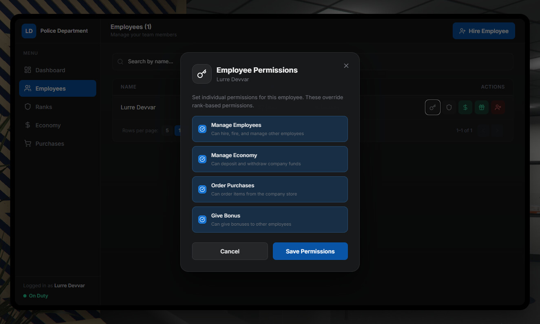Image resolution: width=540 pixels, height=324 pixels.
Task: Click the ACTIONS column header
Action: pos(493,87)
